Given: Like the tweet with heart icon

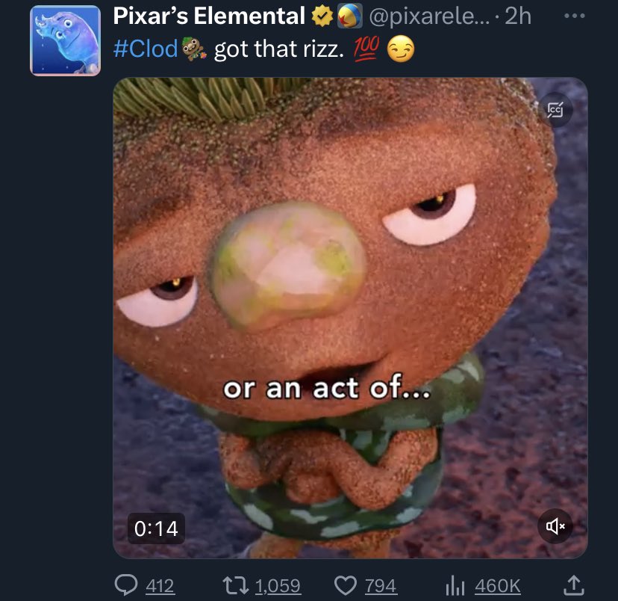Looking at the screenshot, I should click(x=346, y=585).
